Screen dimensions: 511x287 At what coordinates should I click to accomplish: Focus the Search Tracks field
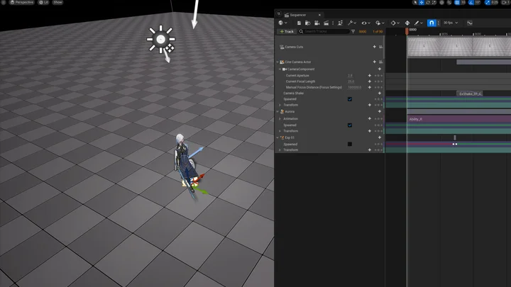click(324, 32)
